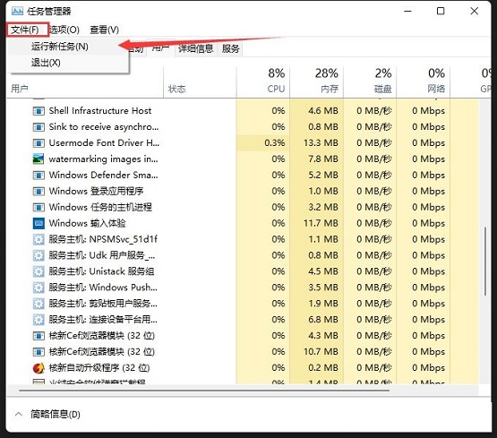Screen dimensions: 497x438
Task: Click the 0.3% CPU value cell
Action: click(x=263, y=143)
